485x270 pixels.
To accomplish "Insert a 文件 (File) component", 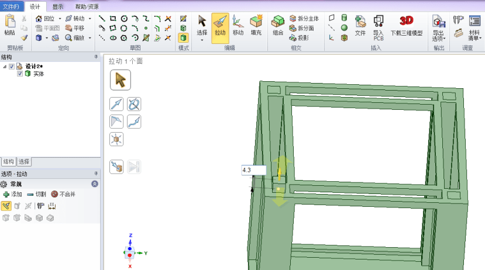I will click(x=360, y=25).
